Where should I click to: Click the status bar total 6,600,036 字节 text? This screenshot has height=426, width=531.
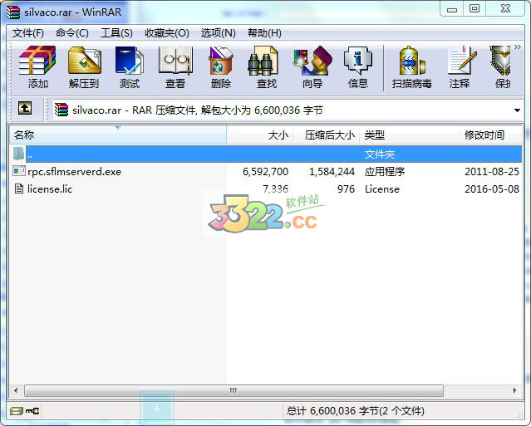(x=355, y=411)
